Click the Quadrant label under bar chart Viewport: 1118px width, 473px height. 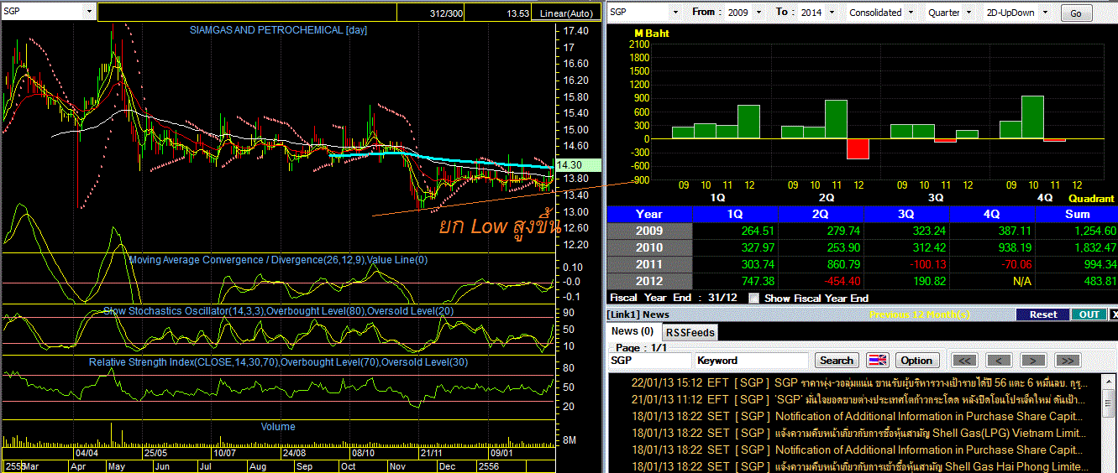tap(1091, 199)
